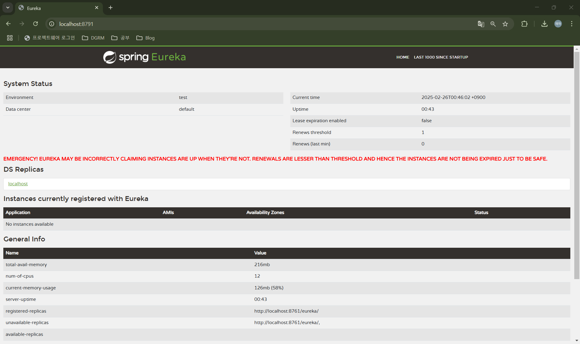
Task: Click the browser back arrow
Action: pos(8,24)
